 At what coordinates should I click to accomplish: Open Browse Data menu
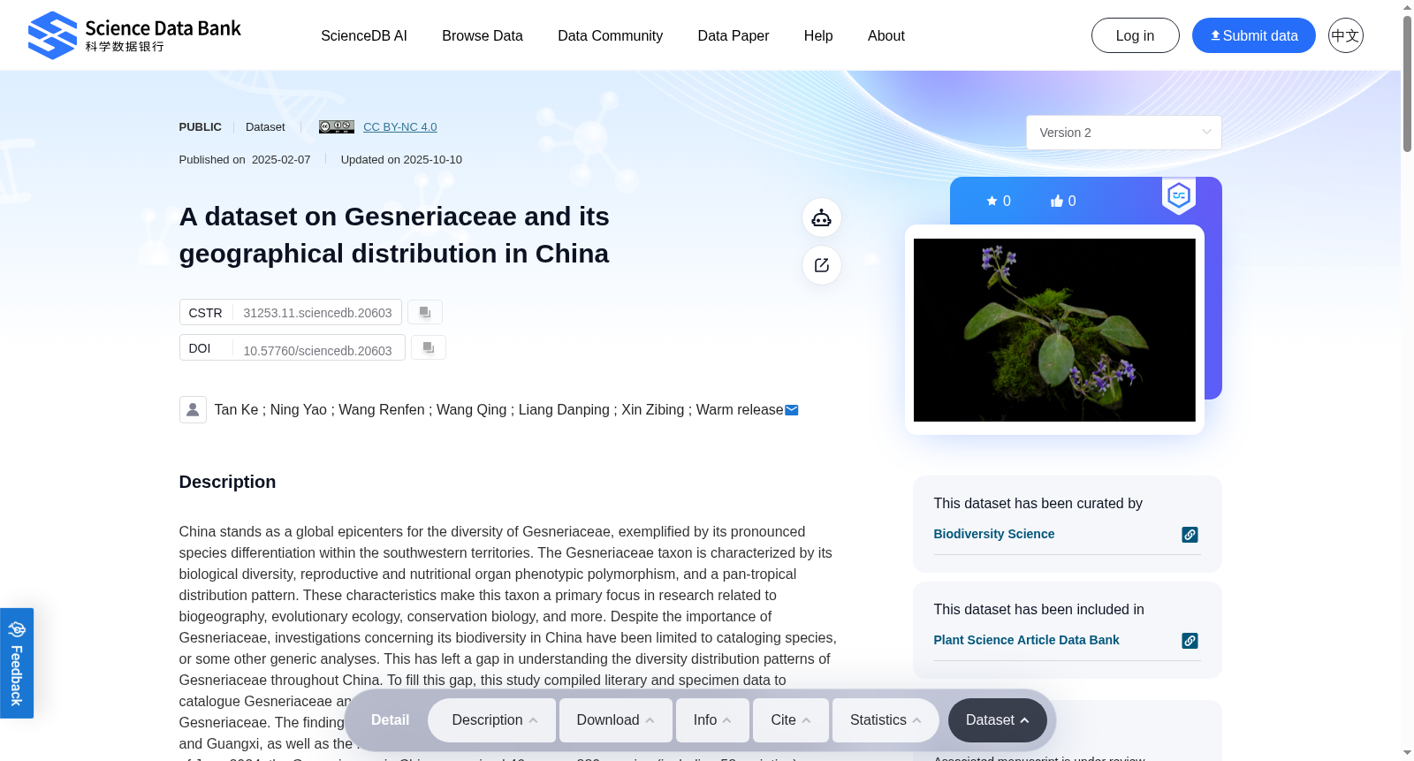(483, 35)
